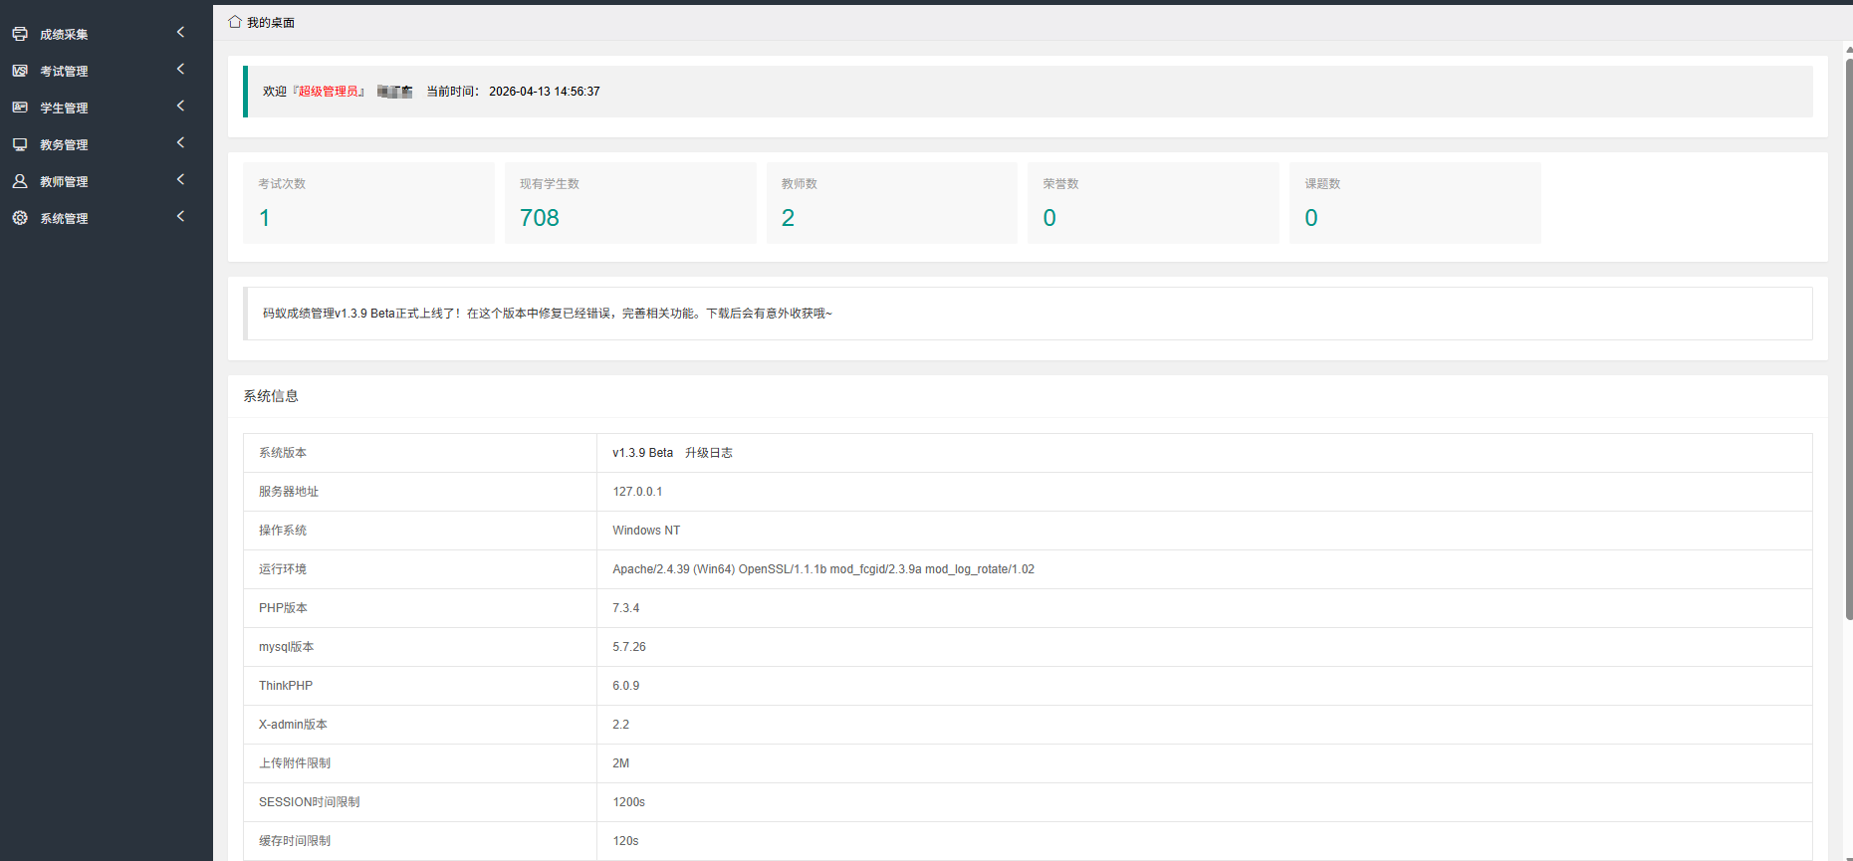Image resolution: width=1853 pixels, height=861 pixels.
Task: Expand the 教师管理 menu chevron
Action: pos(180,180)
